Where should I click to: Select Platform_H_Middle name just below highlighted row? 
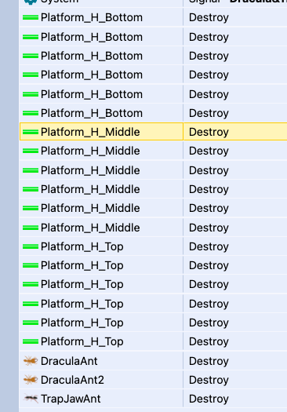[x=90, y=151]
